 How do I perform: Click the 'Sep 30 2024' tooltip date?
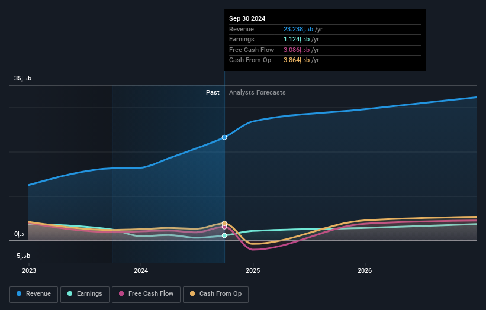(247, 18)
